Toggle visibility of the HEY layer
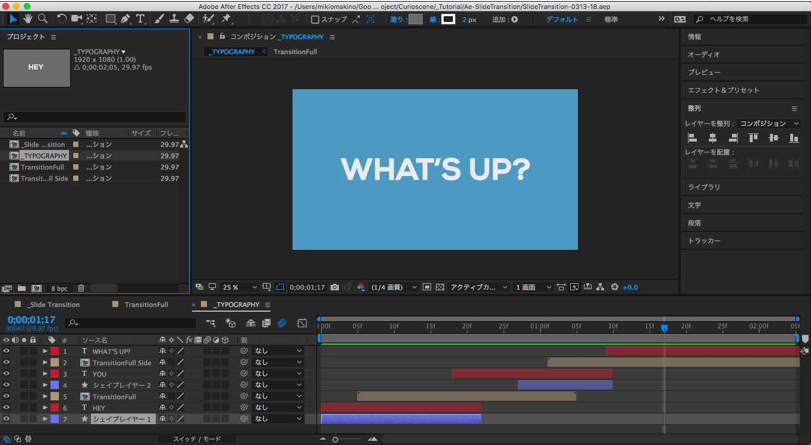Viewport: 811px width, 445px height. pos(7,408)
